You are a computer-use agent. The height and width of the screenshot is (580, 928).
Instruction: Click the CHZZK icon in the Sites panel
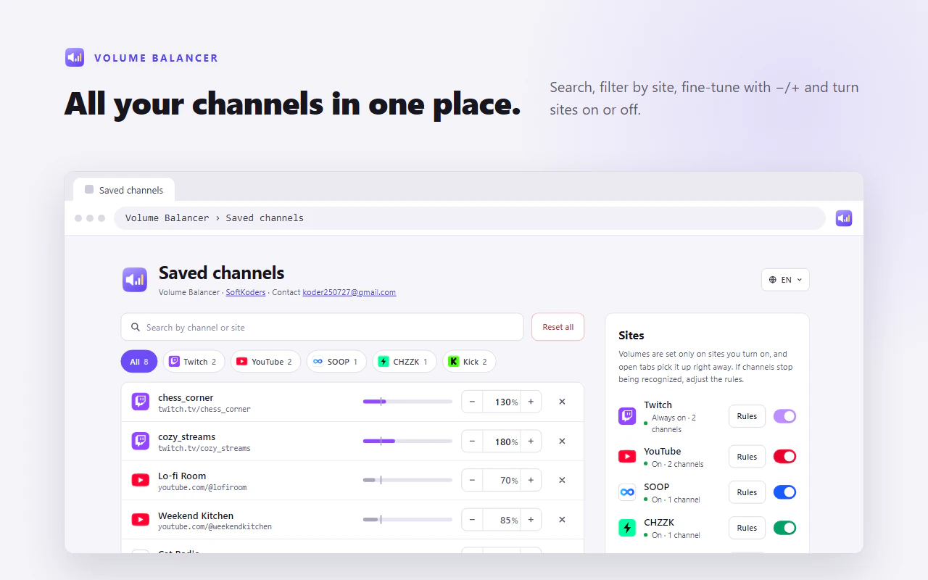coord(627,528)
